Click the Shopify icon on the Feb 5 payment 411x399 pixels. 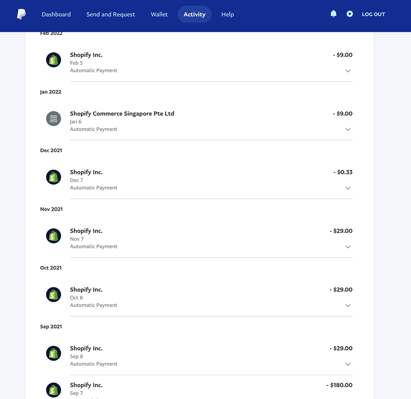click(x=53, y=60)
